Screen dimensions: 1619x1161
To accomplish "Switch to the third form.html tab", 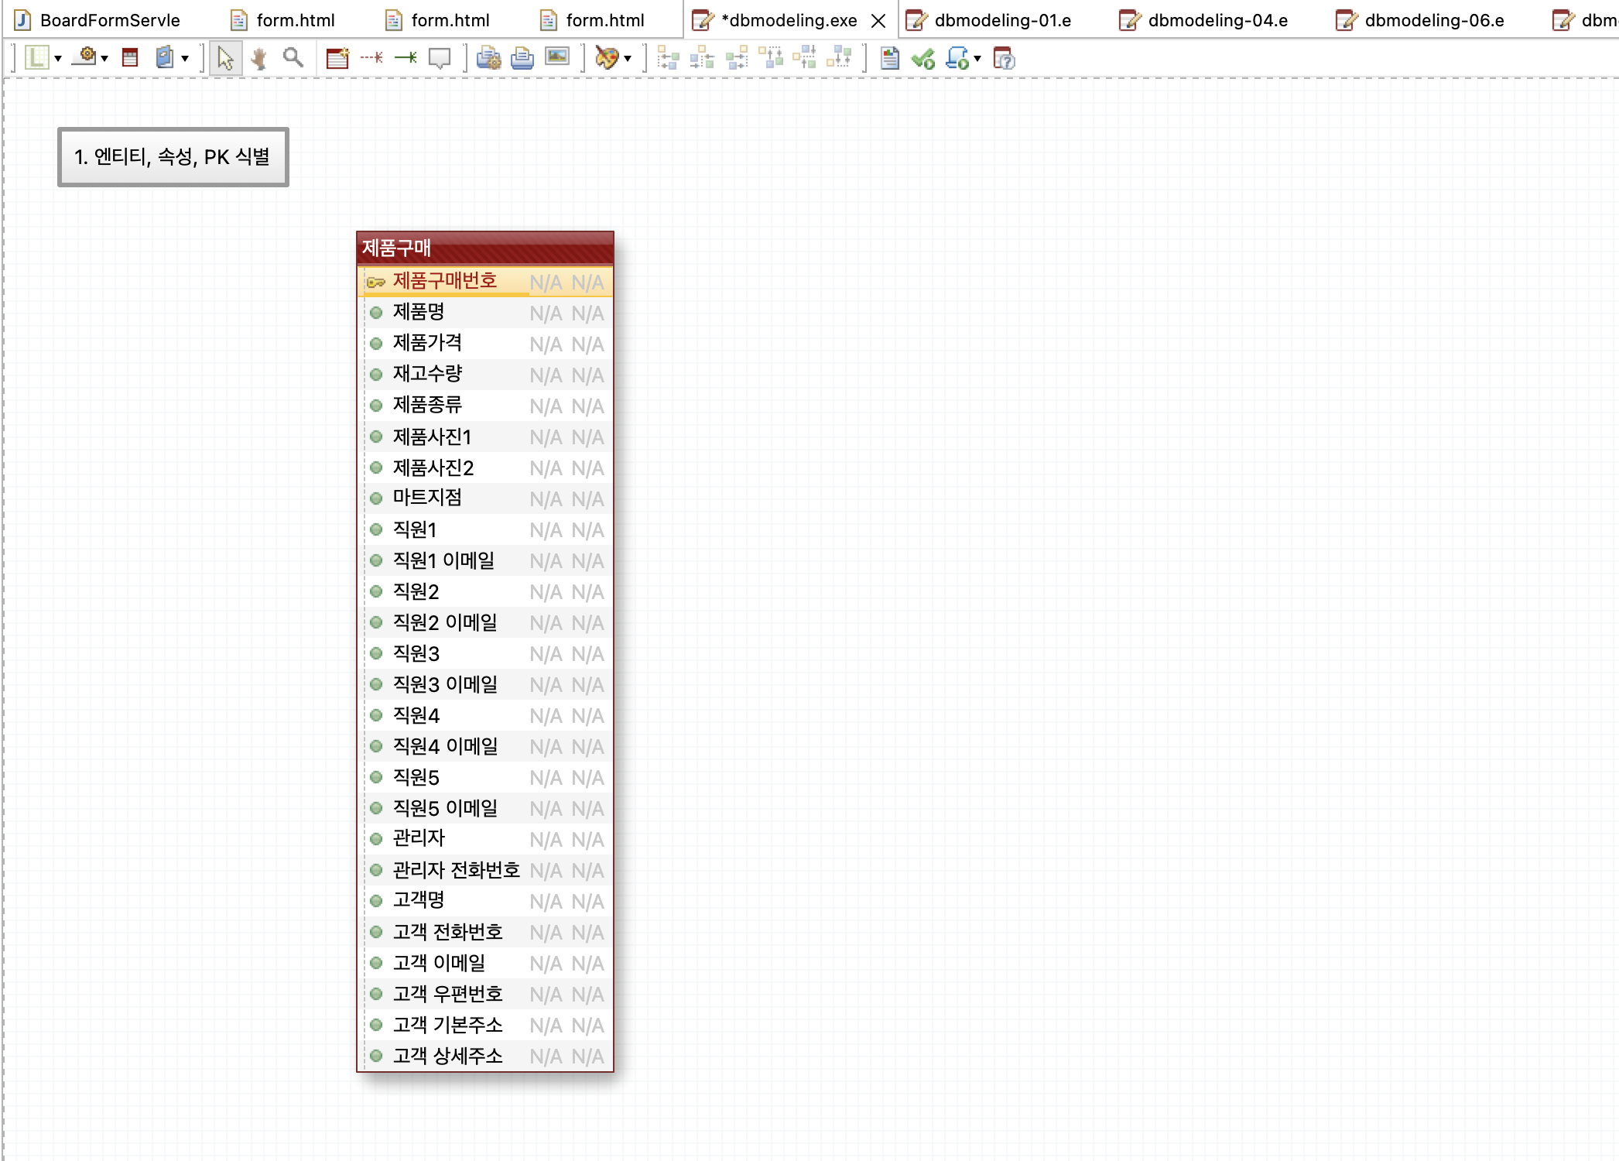I will pos(593,20).
